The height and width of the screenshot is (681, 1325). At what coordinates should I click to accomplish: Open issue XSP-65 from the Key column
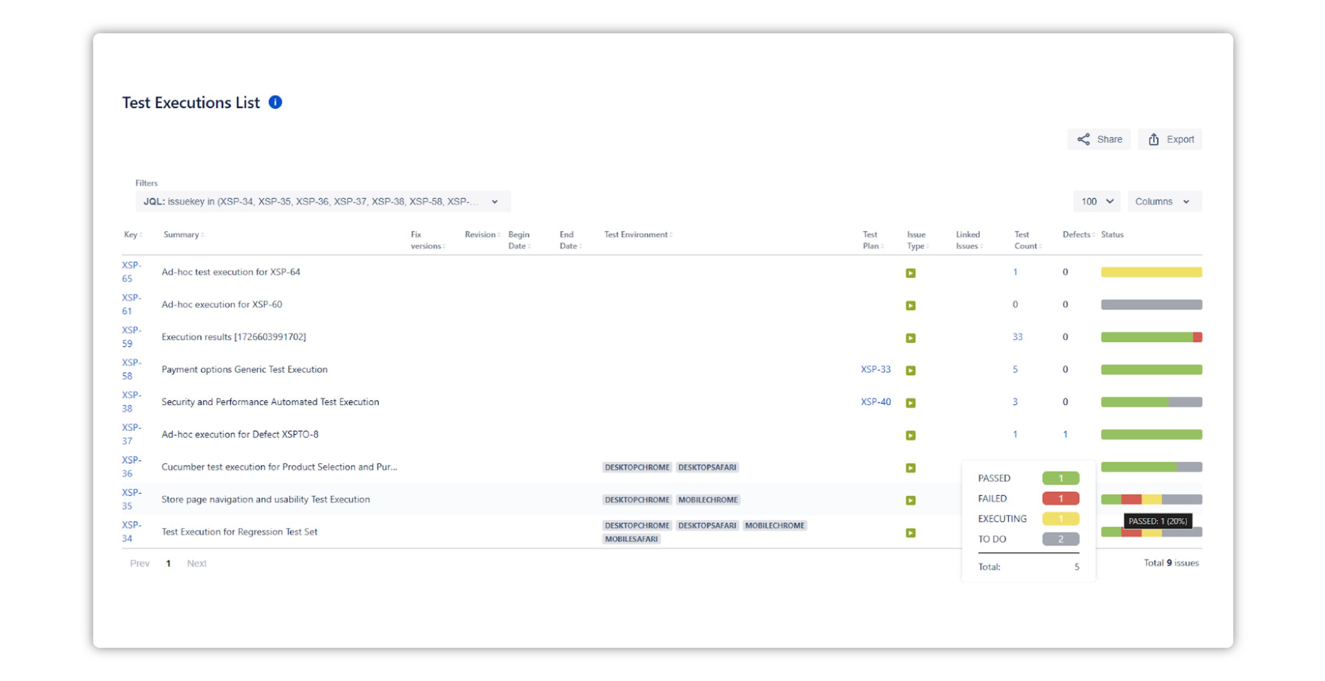131,272
